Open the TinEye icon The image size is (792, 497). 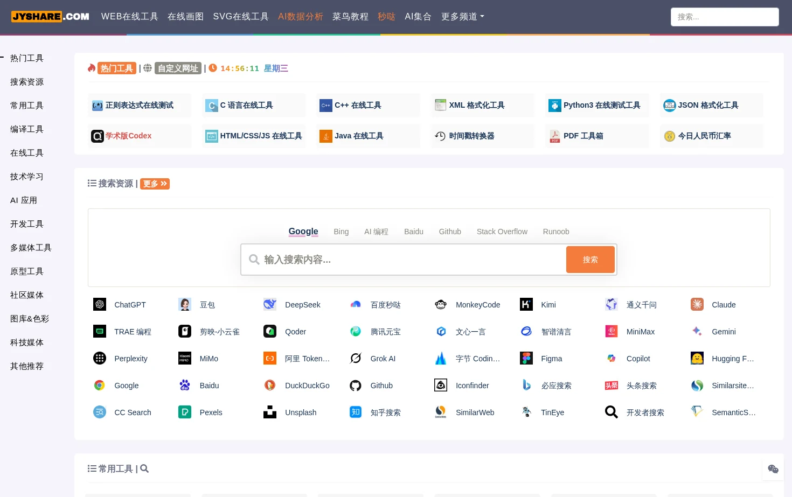click(526, 412)
